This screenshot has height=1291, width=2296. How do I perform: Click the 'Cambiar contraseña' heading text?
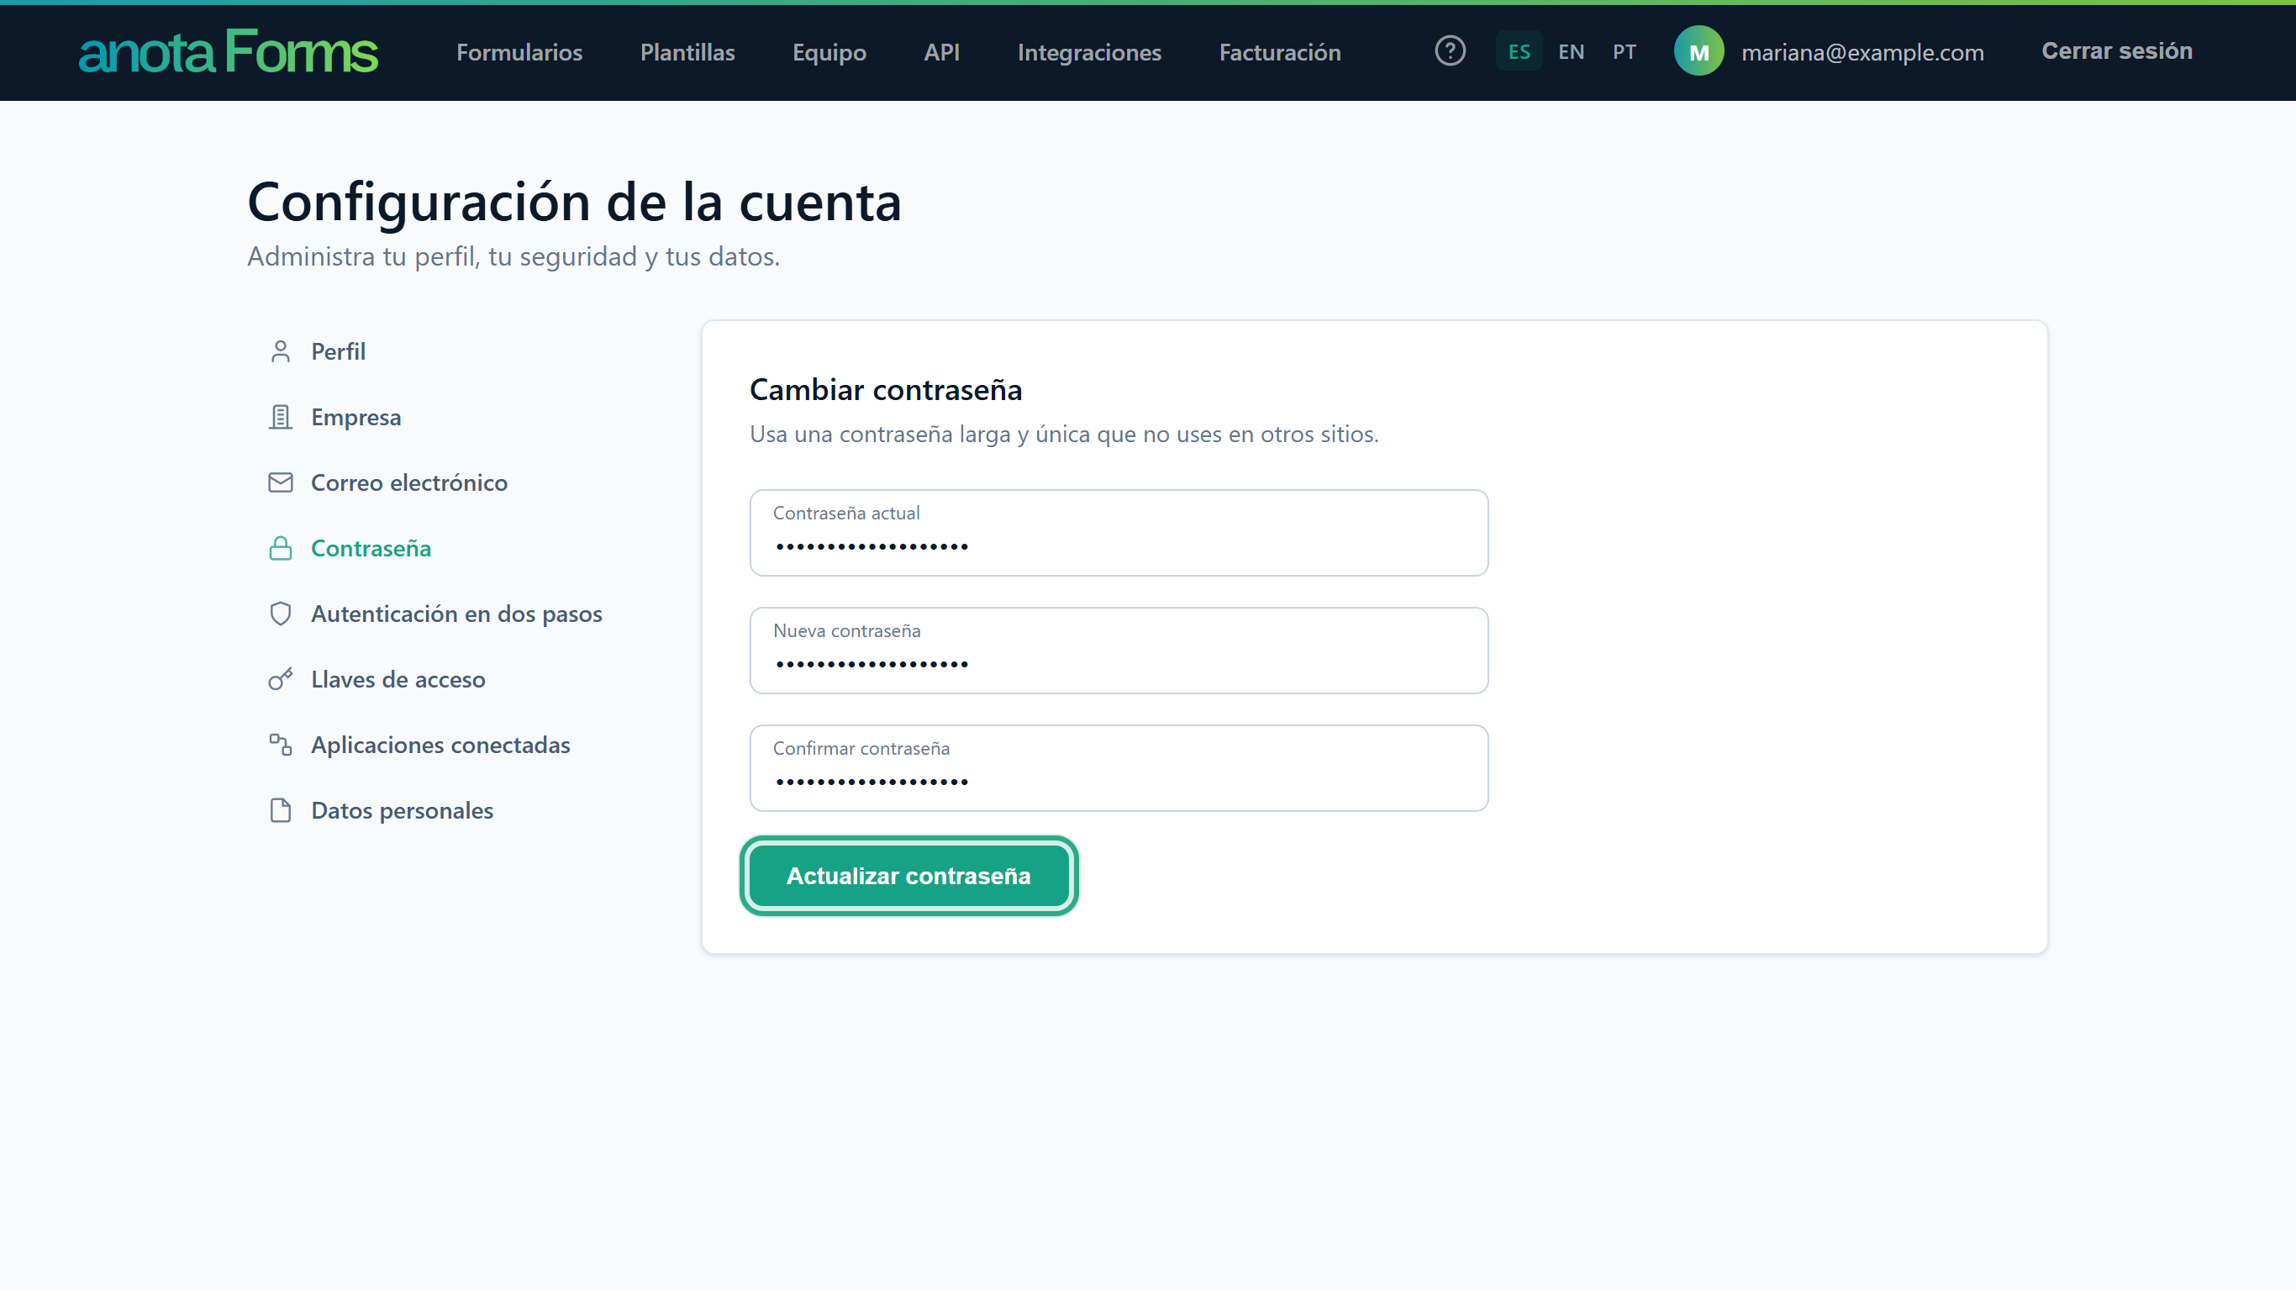[x=885, y=390]
